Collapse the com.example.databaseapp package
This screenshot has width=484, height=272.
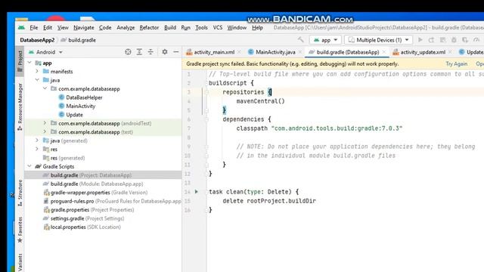pyautogui.click(x=45, y=89)
